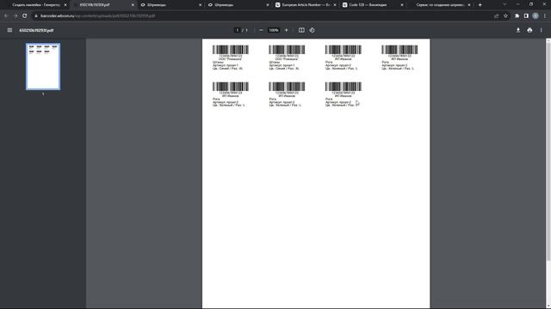Close the Code 128 tab
This screenshot has height=309, width=551.
click(402, 5)
